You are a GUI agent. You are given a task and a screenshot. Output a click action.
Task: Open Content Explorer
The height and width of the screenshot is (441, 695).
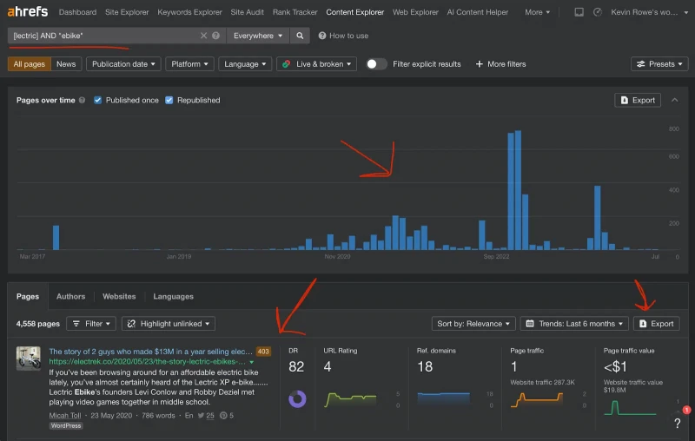(x=355, y=12)
